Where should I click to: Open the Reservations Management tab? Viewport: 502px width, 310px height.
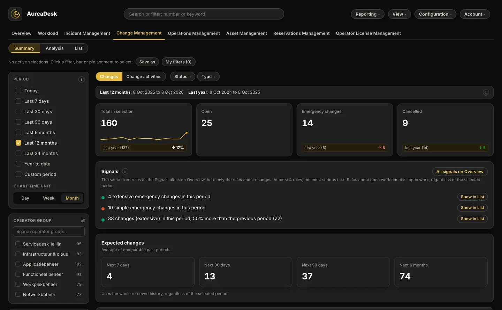(x=301, y=33)
